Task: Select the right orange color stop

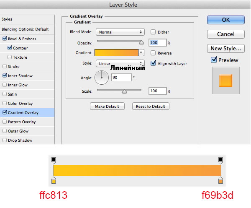Action: coord(220,180)
